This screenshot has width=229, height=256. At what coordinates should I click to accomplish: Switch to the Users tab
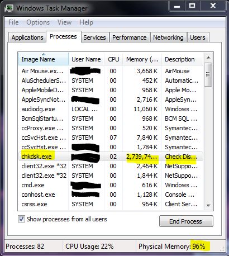click(198, 37)
